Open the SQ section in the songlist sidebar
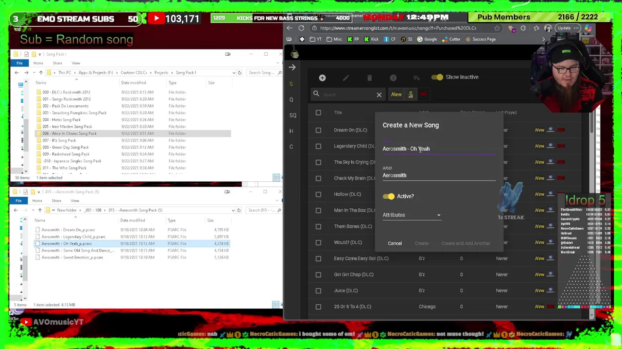622x349 pixels. (x=293, y=115)
